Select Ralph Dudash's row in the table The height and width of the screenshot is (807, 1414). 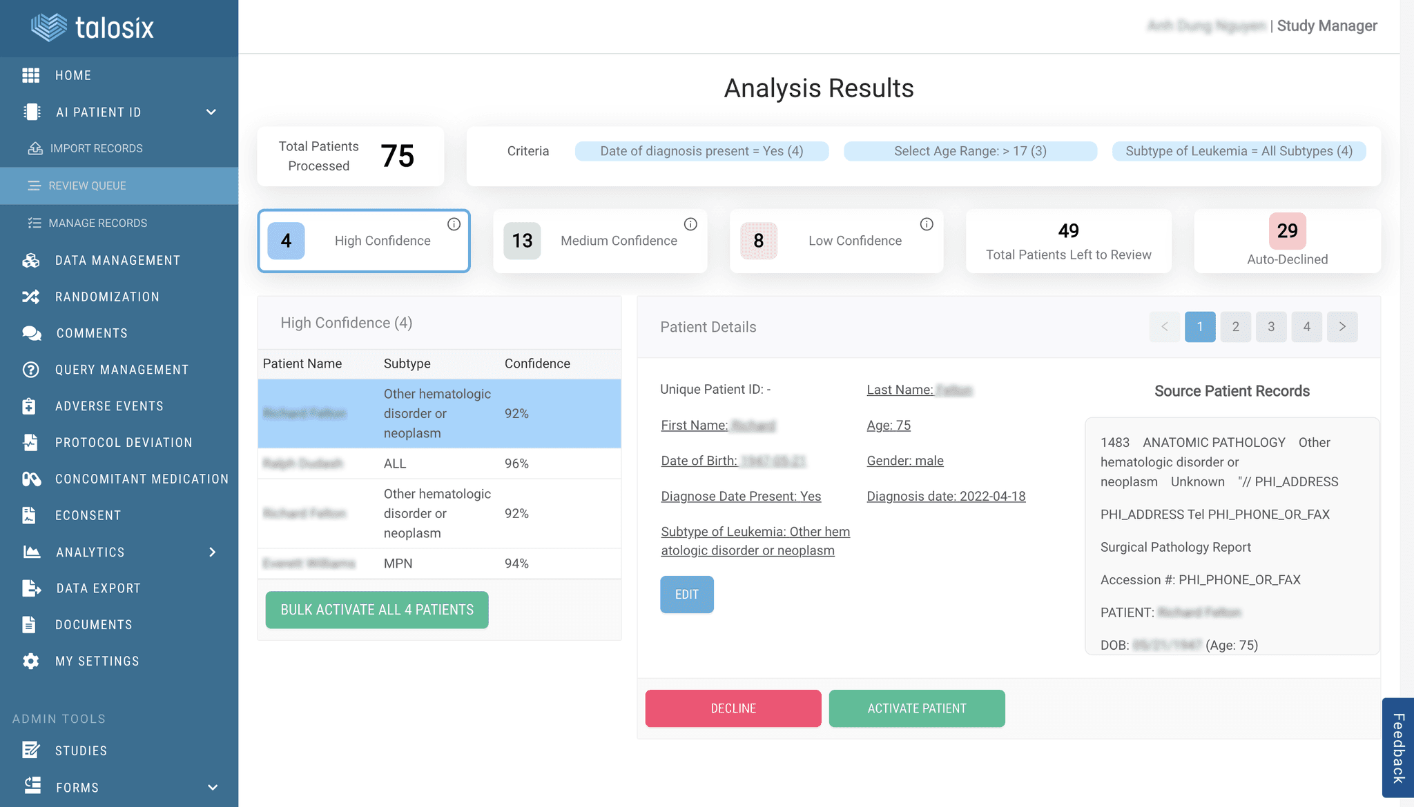point(438,463)
